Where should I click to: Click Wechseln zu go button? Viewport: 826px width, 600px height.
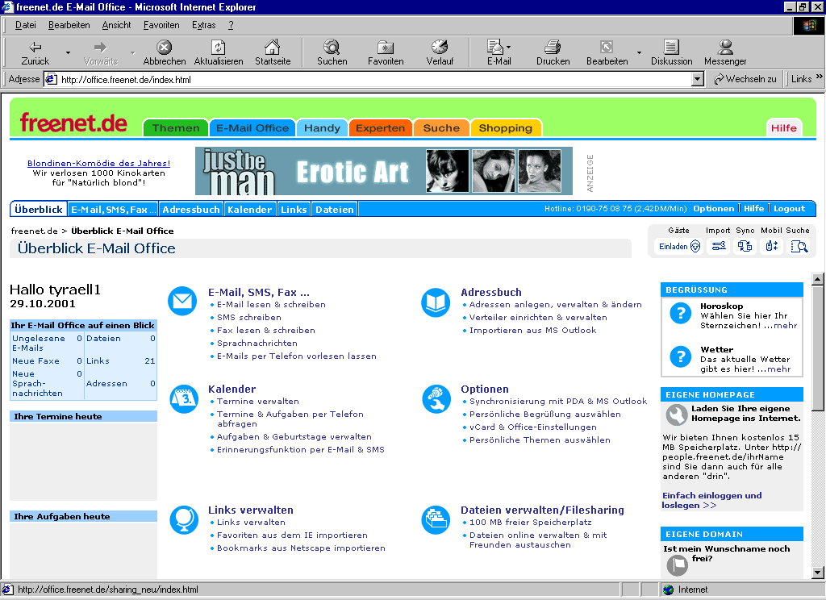click(x=745, y=79)
